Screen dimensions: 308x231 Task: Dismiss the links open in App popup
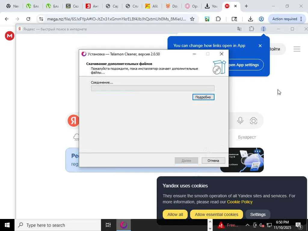tap(260, 46)
